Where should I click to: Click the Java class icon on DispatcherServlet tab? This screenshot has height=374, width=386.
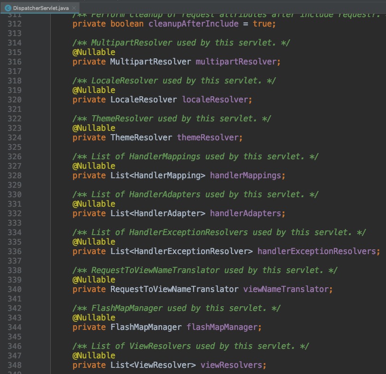[x=8, y=8]
